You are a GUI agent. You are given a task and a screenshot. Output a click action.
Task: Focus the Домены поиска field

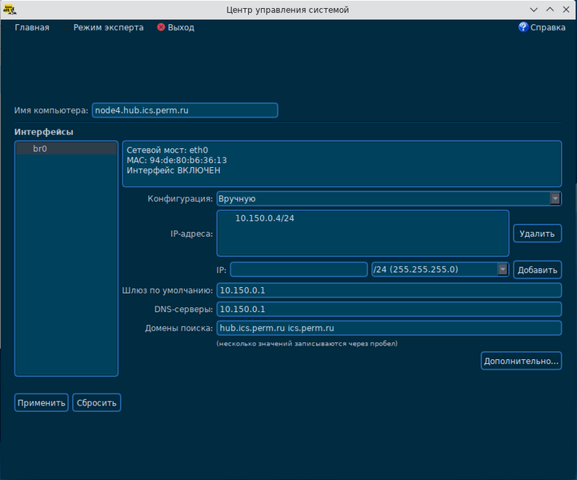coord(389,328)
